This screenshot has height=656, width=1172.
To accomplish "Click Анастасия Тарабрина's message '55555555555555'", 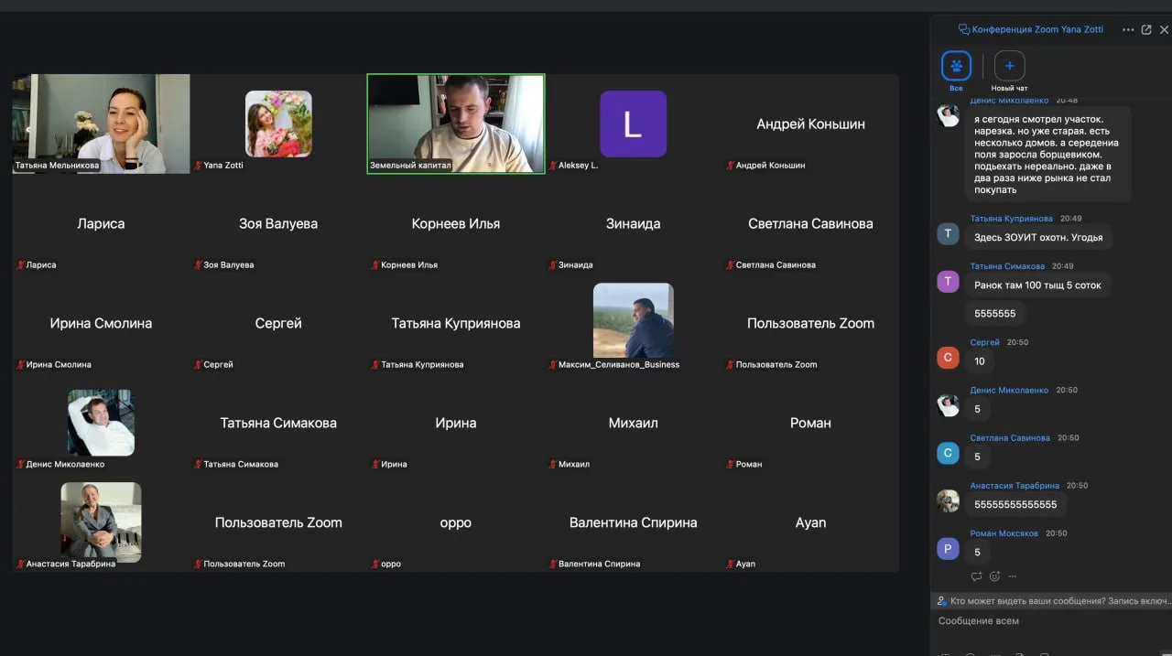I will (x=1015, y=504).
